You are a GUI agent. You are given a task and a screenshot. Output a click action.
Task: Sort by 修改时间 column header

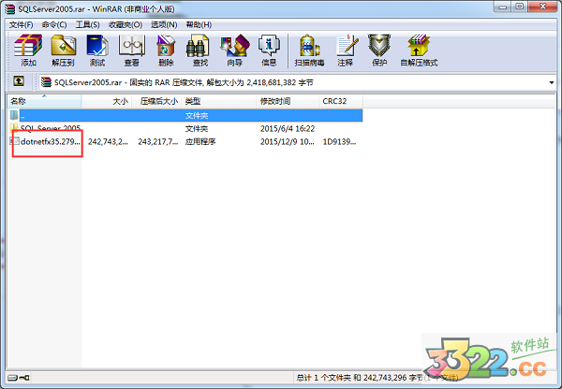pos(288,101)
